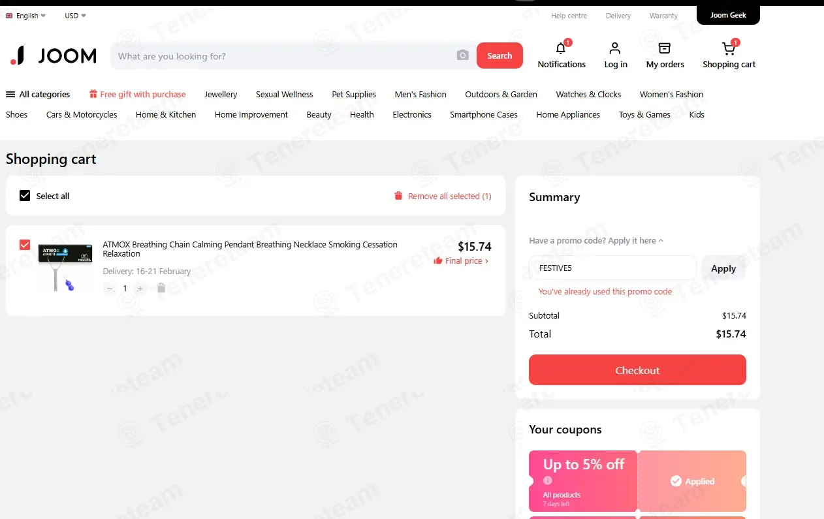Delete ATMOX item with grey trash icon
Viewport: 824px width, 519px height.
[161, 288]
